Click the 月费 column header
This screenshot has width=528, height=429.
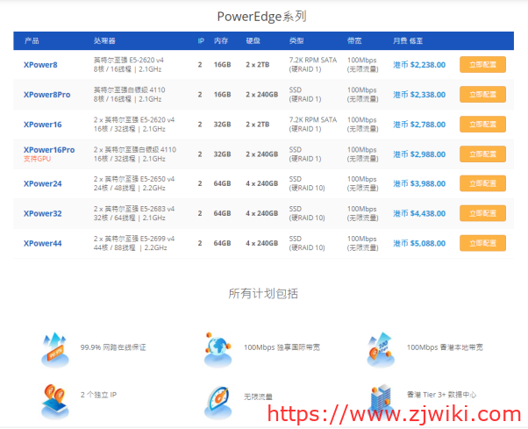click(x=400, y=41)
